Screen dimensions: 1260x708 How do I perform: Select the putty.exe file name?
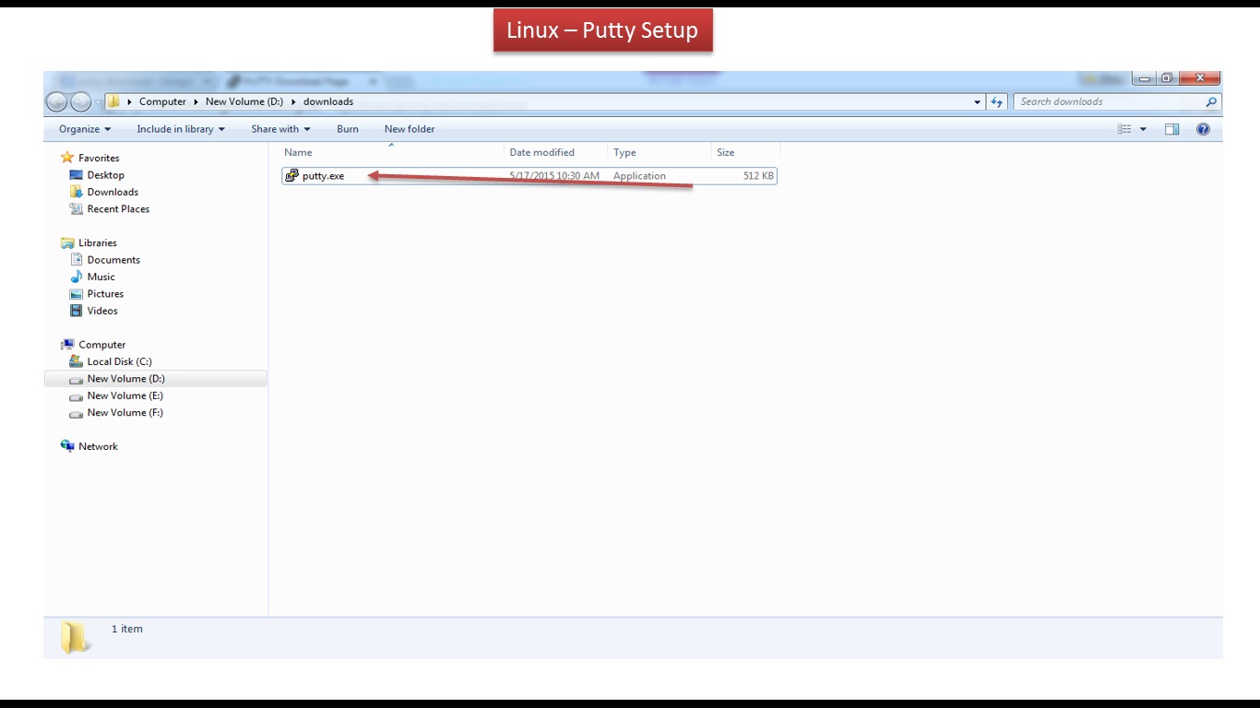click(323, 176)
